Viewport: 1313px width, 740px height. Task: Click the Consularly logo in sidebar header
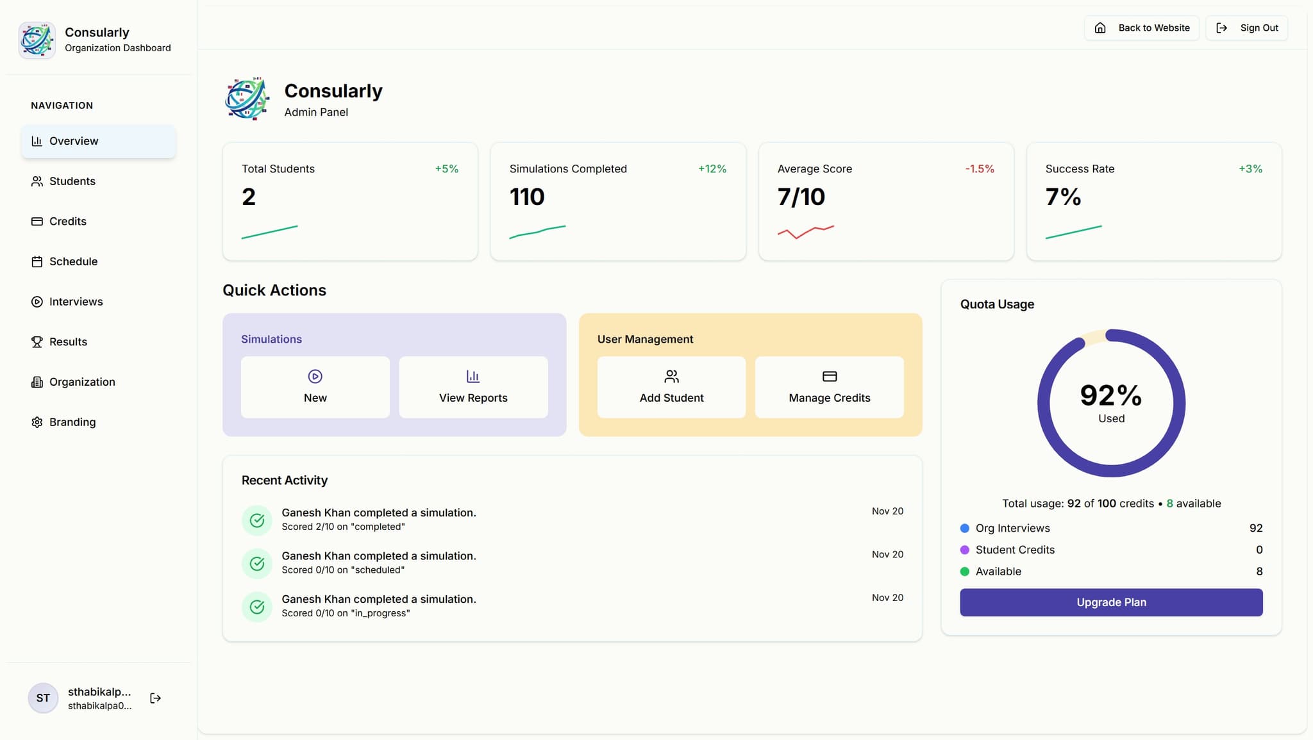[37, 40]
